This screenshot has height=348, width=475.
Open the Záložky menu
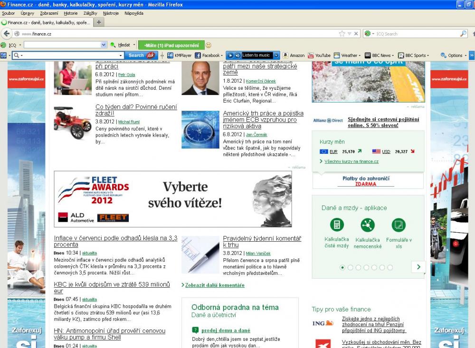(90, 13)
